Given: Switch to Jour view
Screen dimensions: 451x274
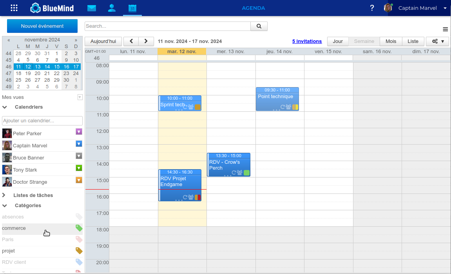Looking at the screenshot, I should pos(337,41).
